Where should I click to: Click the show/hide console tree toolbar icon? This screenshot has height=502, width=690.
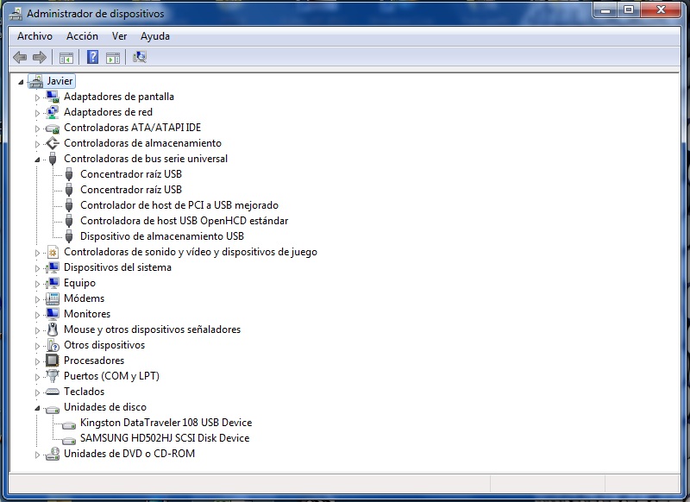pyautogui.click(x=66, y=57)
